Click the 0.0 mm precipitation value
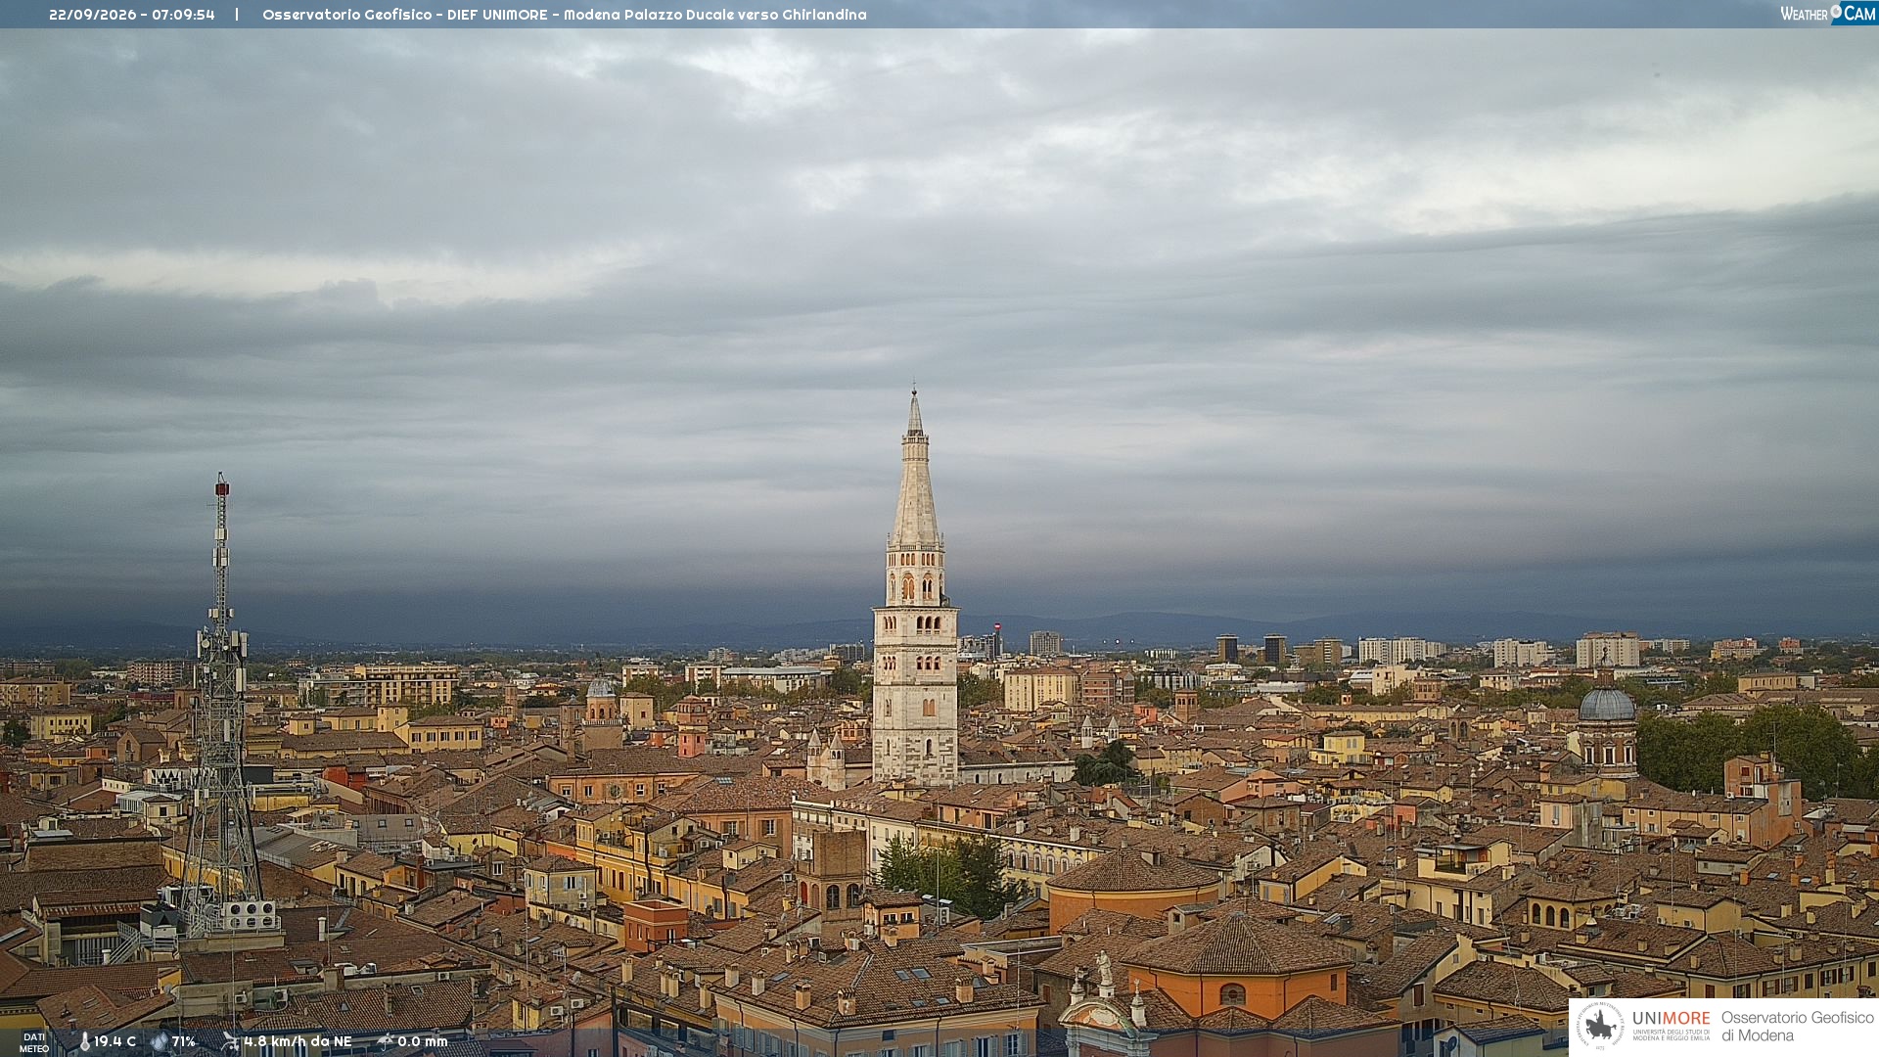1879x1057 pixels. pyautogui.click(x=423, y=1041)
